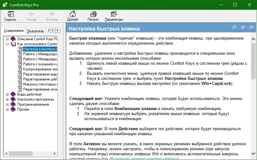Click the Вперед forward arrow button
The image size is (257, 160).
pos(52,16)
